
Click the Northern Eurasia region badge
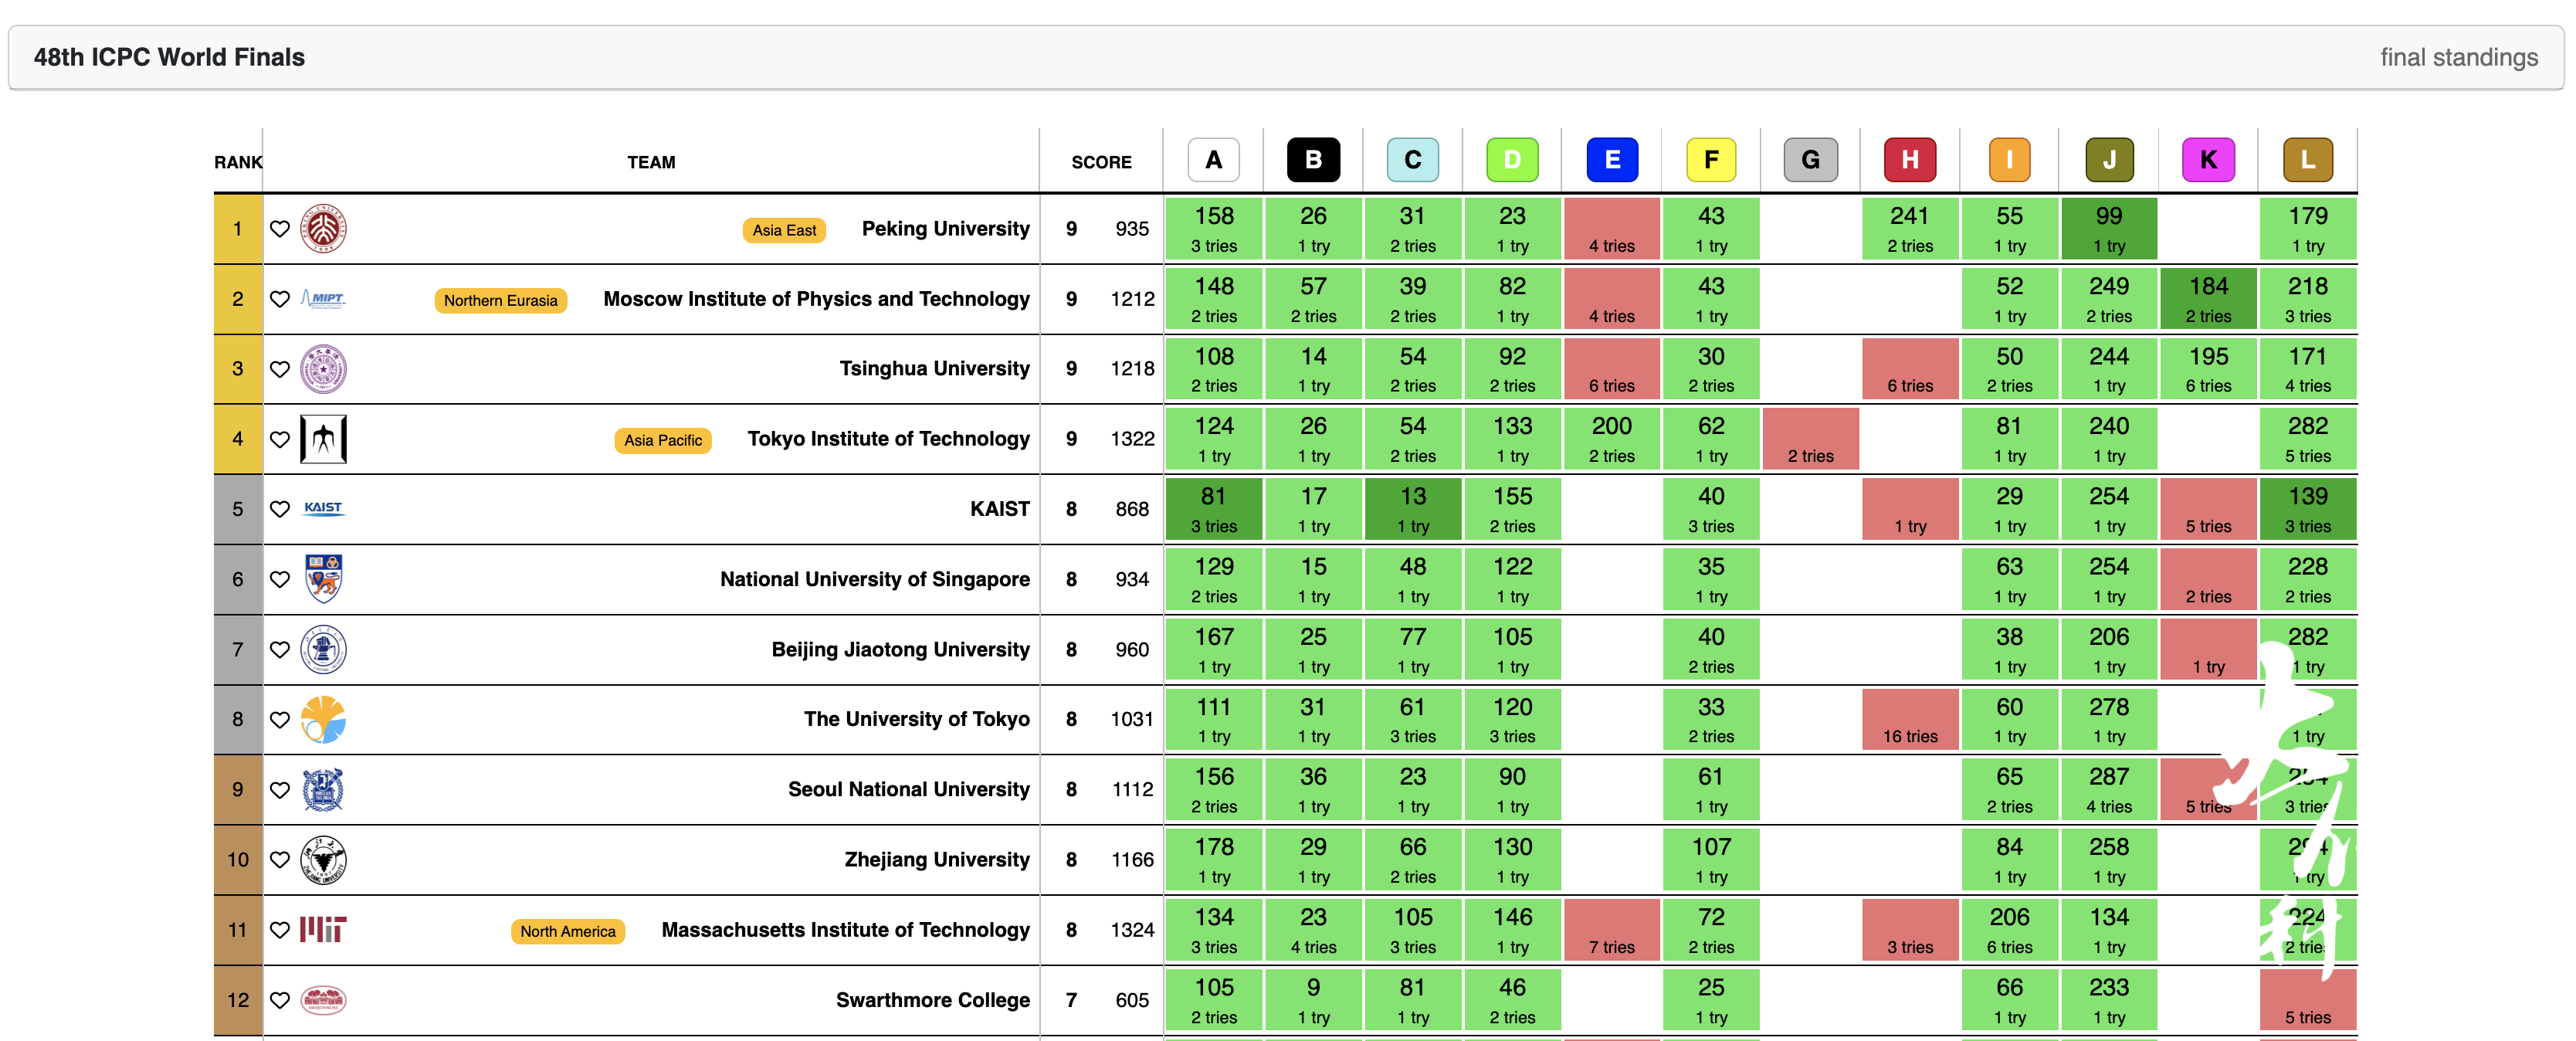(x=500, y=300)
